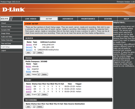
Task: Click the DCS-3110 model label
Action: (4, 19)
